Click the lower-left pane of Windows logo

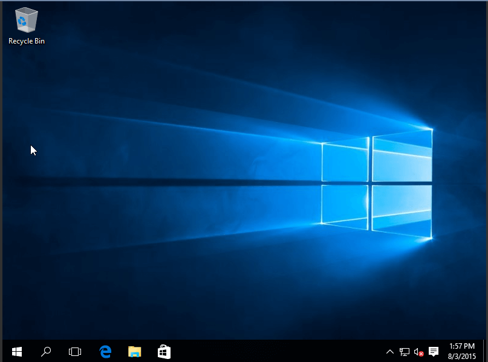[x=345, y=205]
